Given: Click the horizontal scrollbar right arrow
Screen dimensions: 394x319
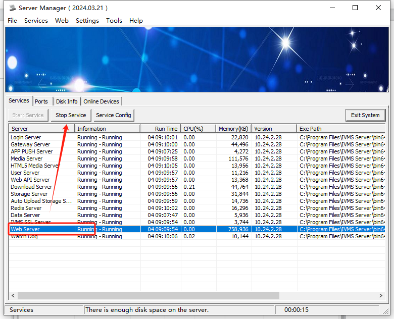Looking at the screenshot, I should 381,295.
